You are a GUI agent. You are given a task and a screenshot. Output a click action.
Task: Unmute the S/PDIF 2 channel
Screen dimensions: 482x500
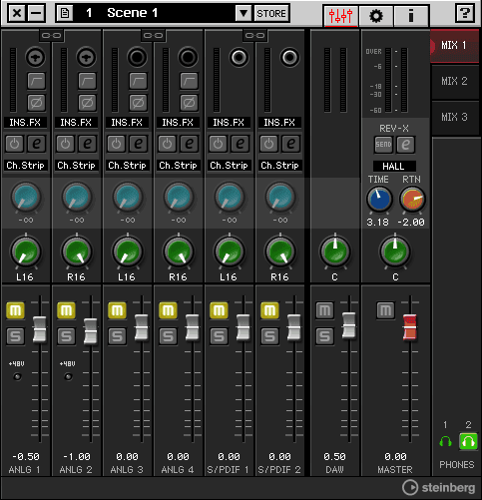[x=269, y=310]
